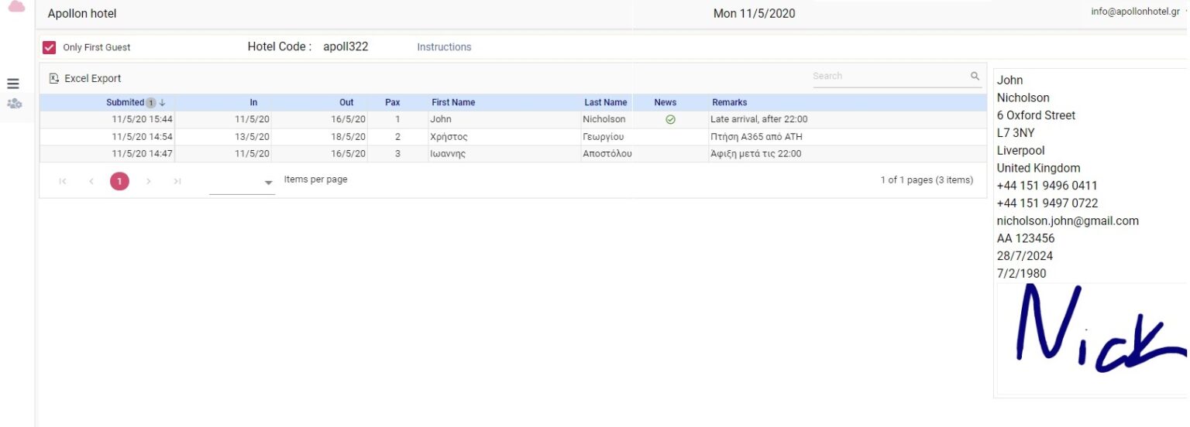Focus the Search input field
The width and height of the screenshot is (1190, 427).
point(889,77)
